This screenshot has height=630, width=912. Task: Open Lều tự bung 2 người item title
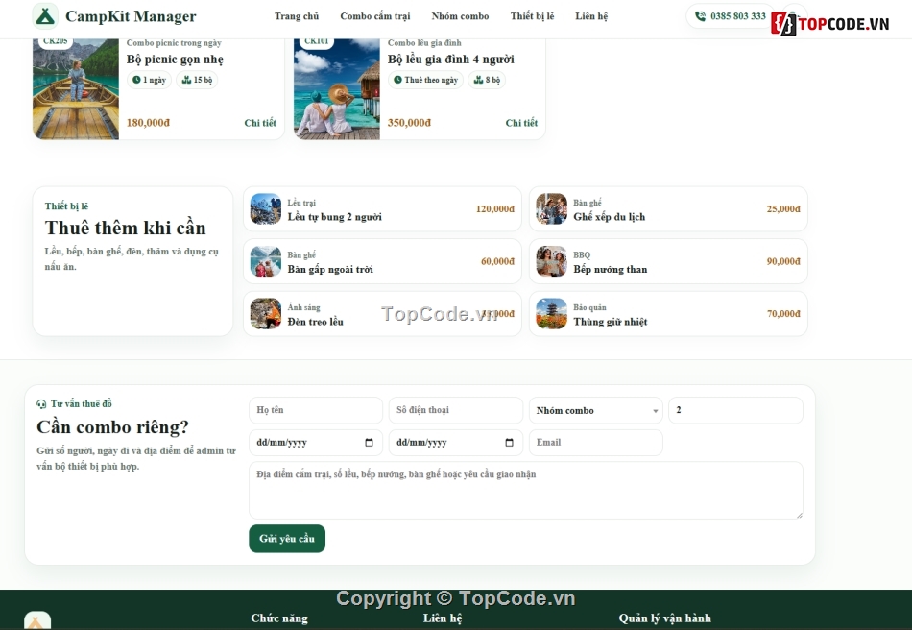pos(334,217)
